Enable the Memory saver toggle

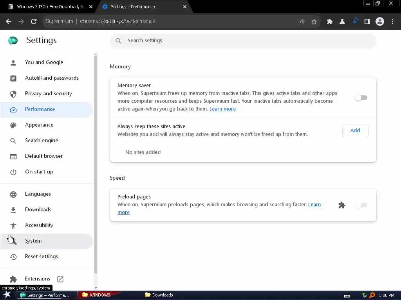pos(361,98)
